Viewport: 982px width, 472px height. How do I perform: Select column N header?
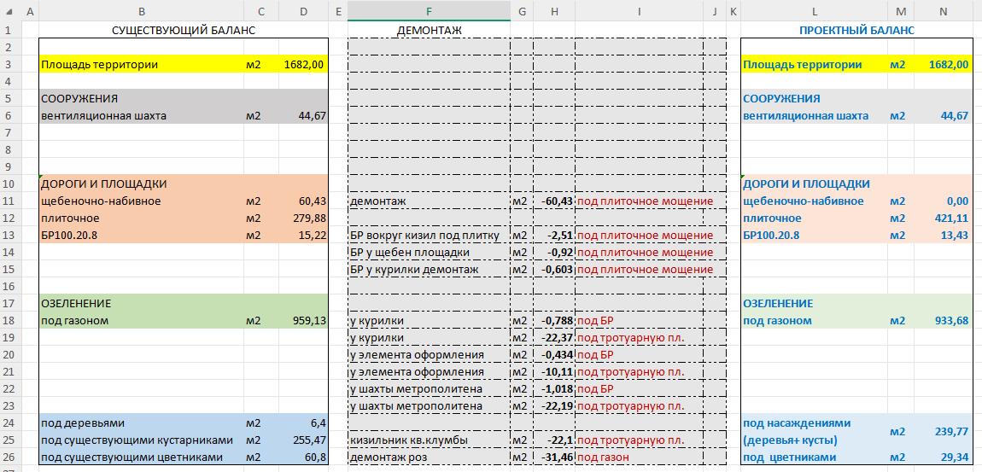[944, 10]
